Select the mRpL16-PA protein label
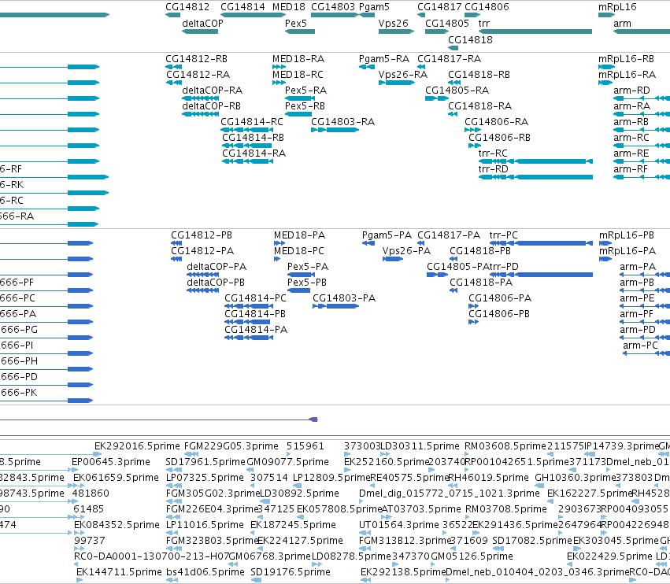670x584 pixels. tap(627, 251)
